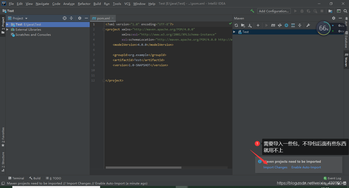Image resolution: width=349 pixels, height=188 pixels.
Task: Toggle 1: Project side tab
Action: point(3,25)
